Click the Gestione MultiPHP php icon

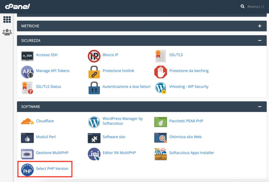tap(27, 154)
